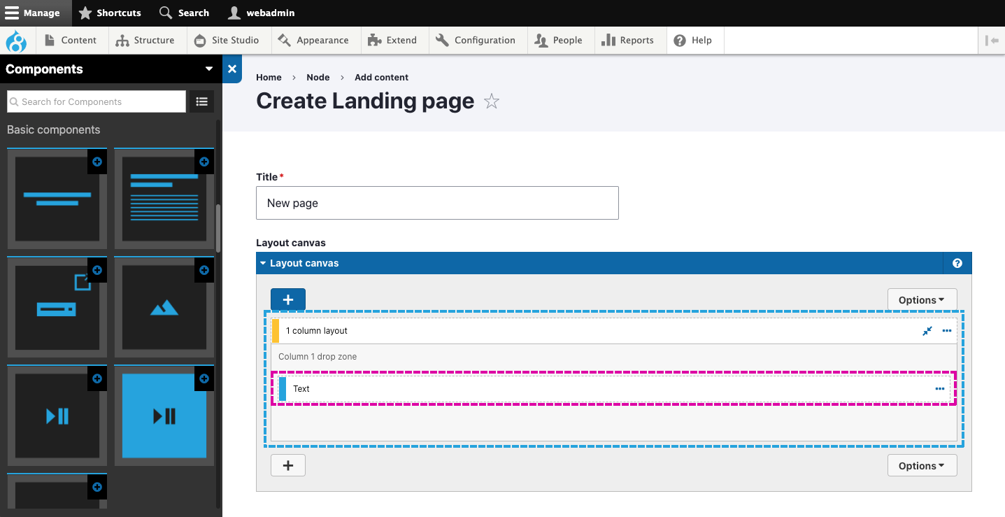
Task: Click the blue add-element plus button
Action: 288,299
